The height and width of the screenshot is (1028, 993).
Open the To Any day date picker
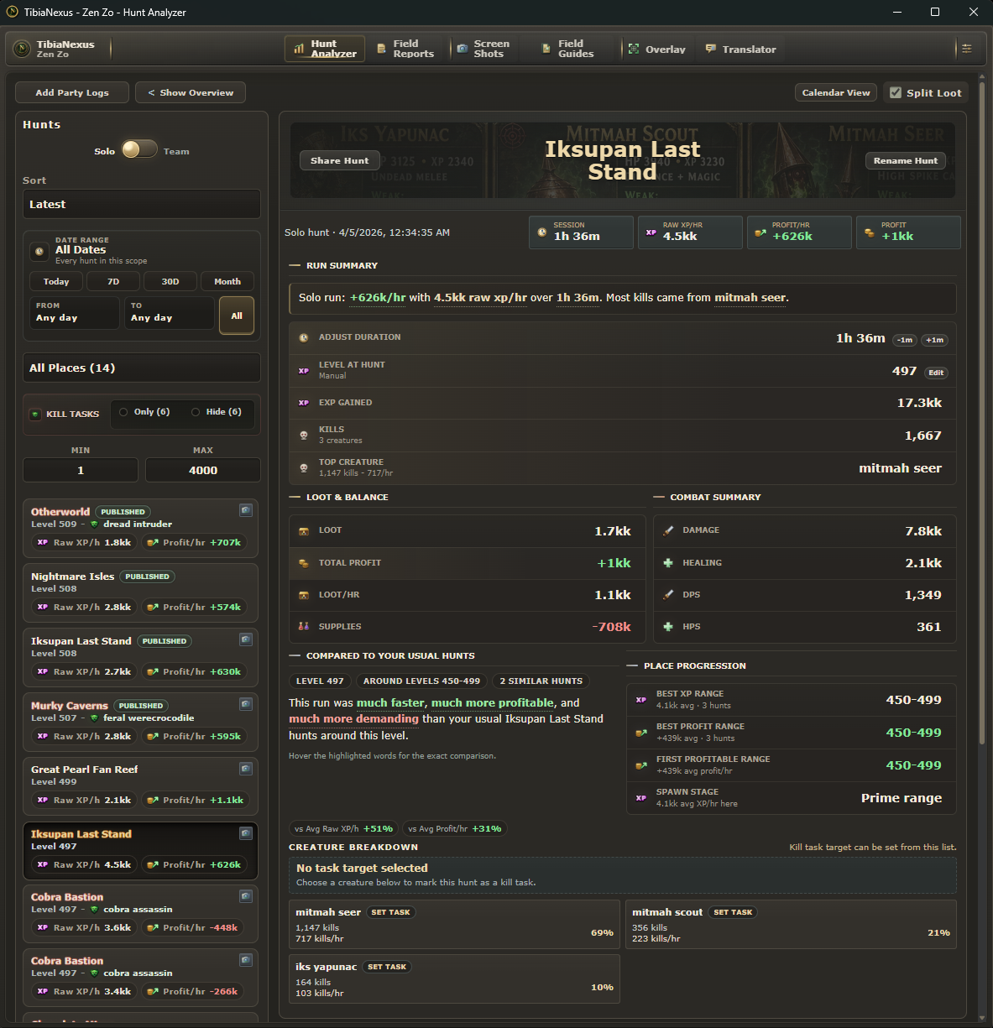tap(170, 313)
